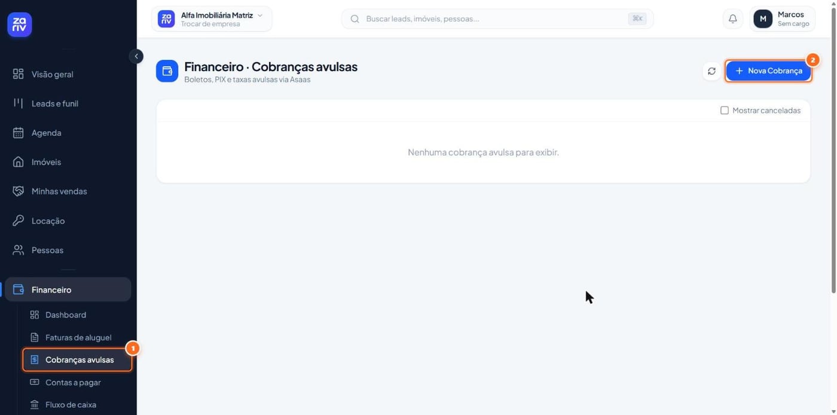Click the Visão geral grid icon

click(19, 74)
